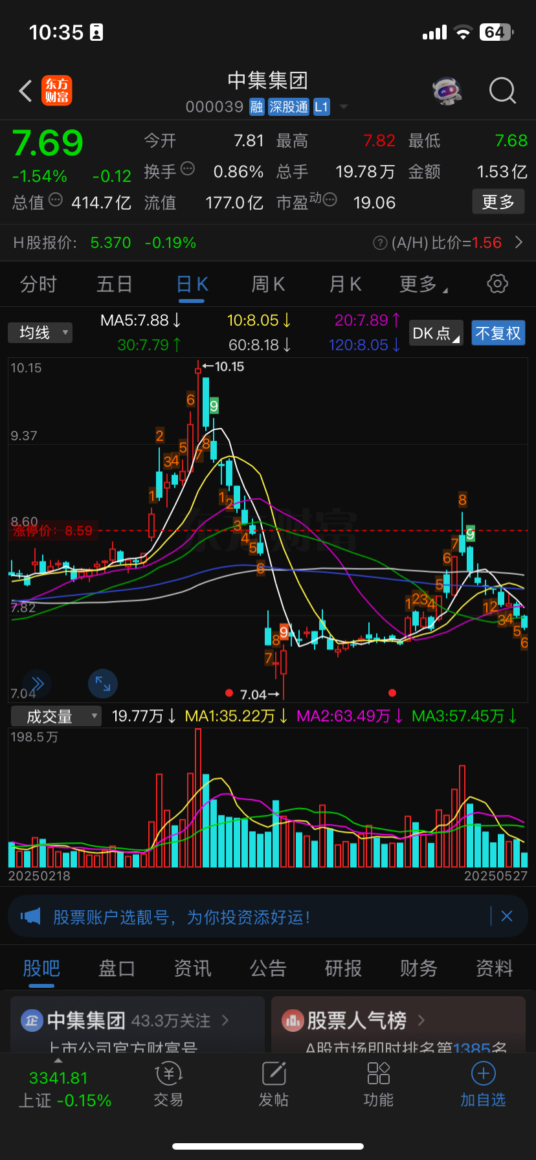Expand stock title dropdown triangle

point(344,107)
